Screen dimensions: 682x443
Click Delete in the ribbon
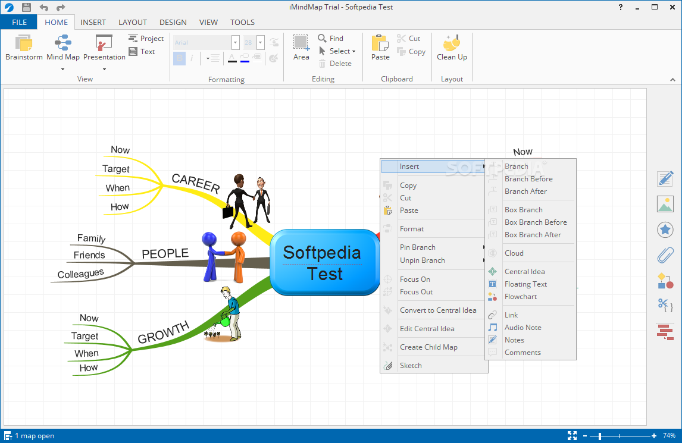point(335,64)
